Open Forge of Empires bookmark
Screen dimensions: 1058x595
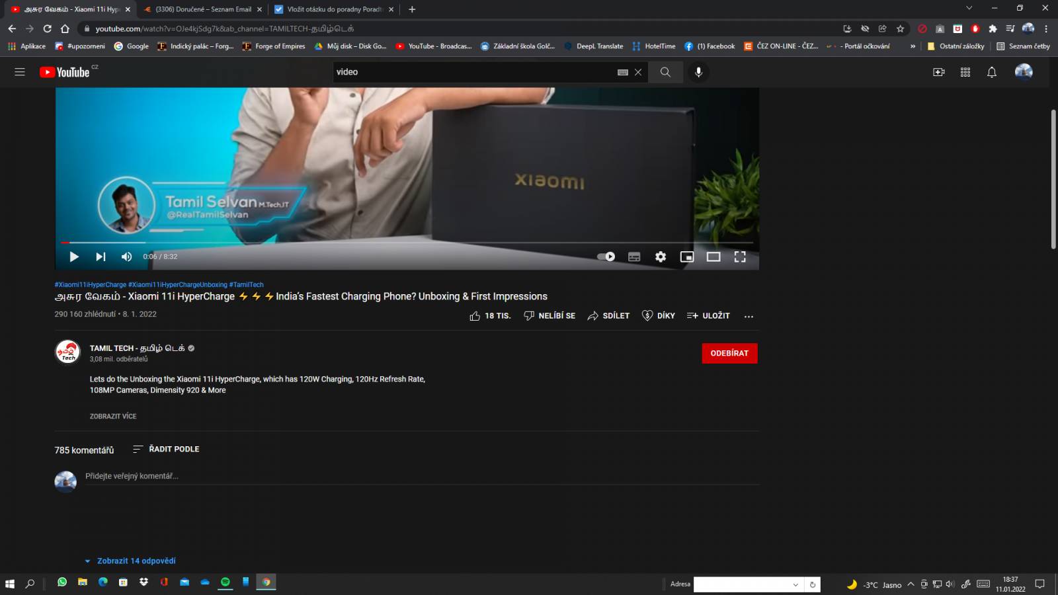[274, 46]
